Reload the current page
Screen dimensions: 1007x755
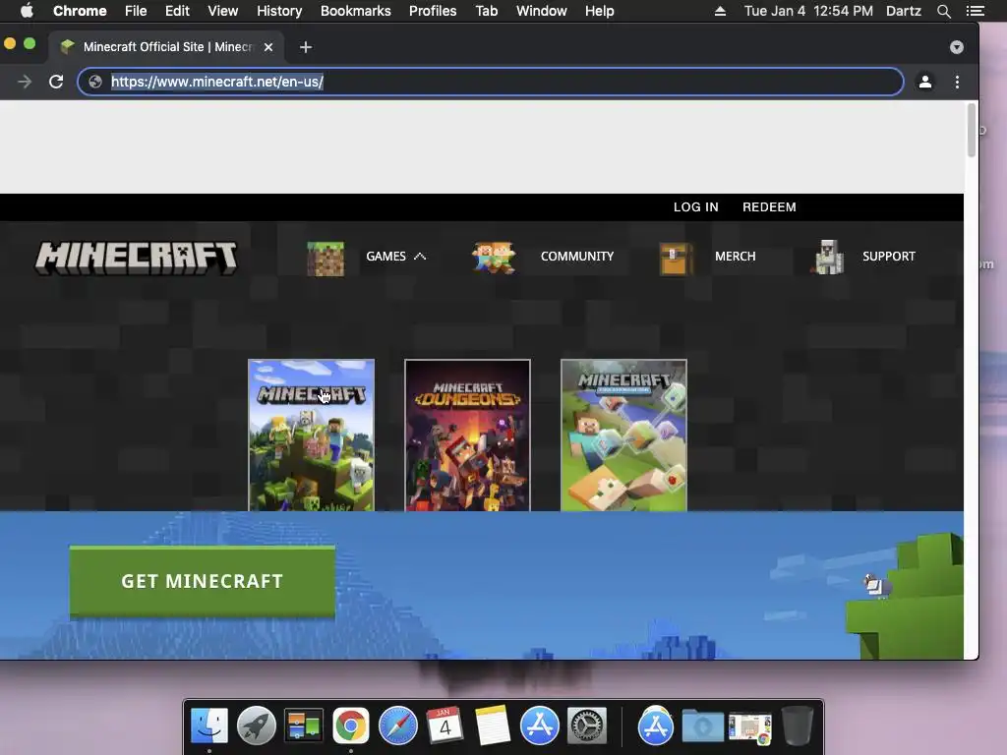(56, 82)
